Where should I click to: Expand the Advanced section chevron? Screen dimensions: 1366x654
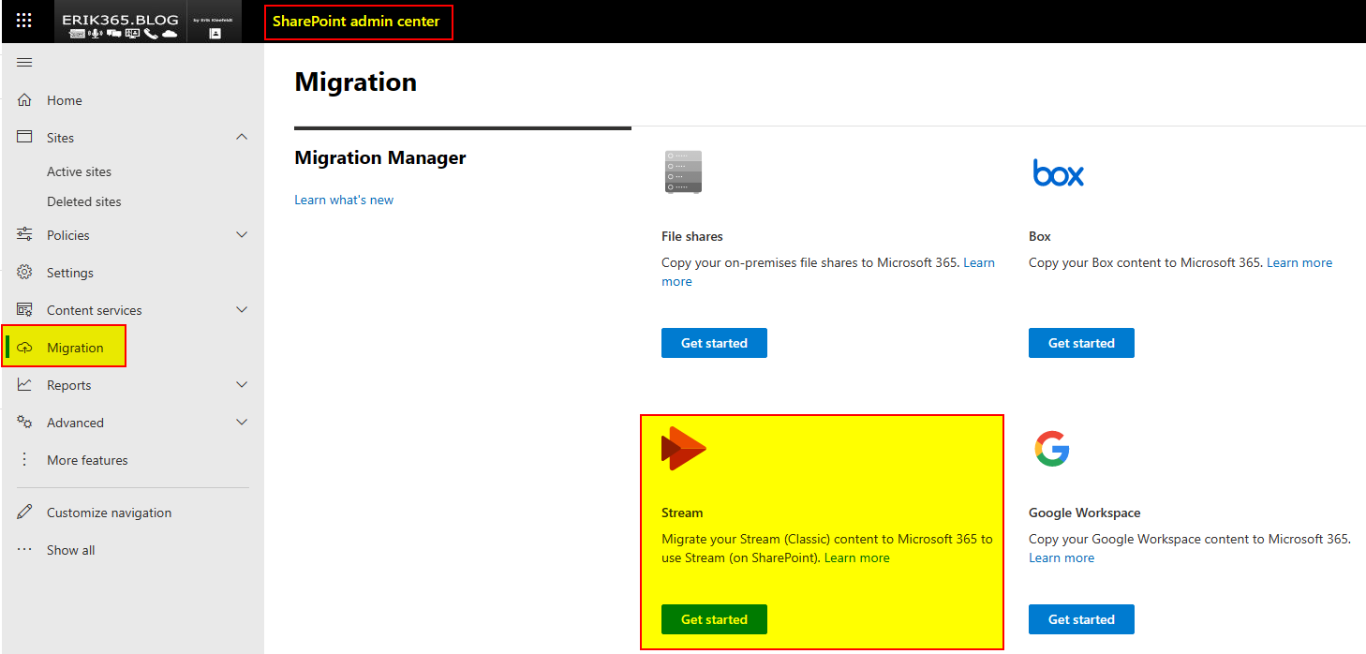tap(242, 423)
